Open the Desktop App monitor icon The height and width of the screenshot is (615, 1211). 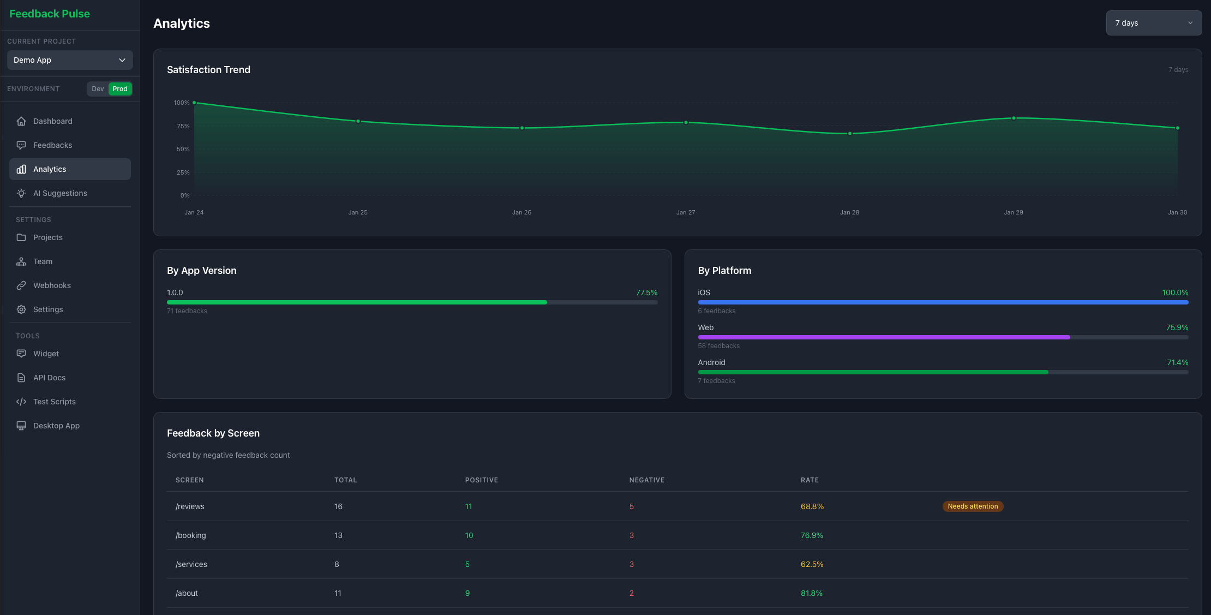click(x=21, y=425)
